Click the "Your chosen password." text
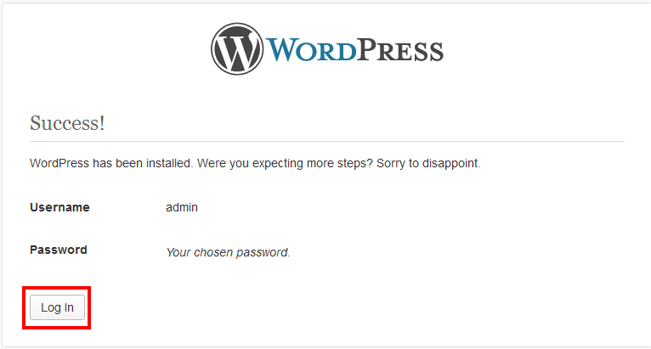The image size is (651, 349). tap(228, 252)
